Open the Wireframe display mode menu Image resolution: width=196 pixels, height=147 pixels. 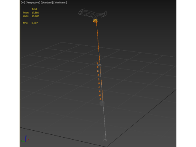click(x=60, y=2)
